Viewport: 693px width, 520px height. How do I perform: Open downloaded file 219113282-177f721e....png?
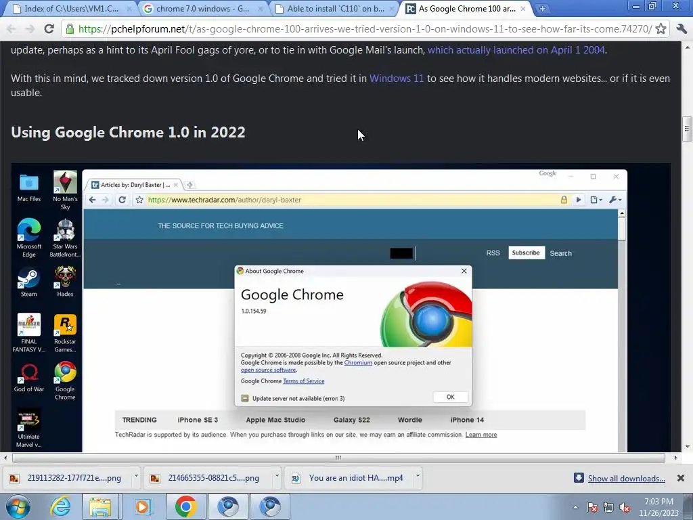68,478
